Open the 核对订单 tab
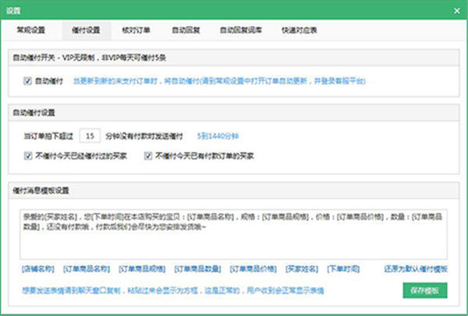Image resolution: width=468 pixels, height=316 pixels. (x=136, y=30)
